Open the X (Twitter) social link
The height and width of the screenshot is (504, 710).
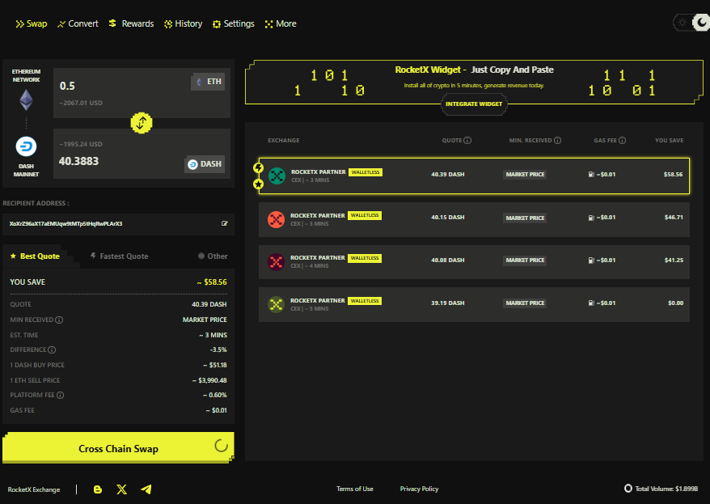tap(122, 489)
